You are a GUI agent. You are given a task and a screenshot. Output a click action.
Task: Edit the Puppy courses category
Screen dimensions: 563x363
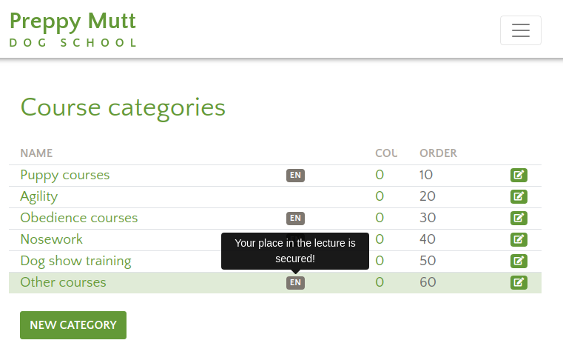coord(519,176)
